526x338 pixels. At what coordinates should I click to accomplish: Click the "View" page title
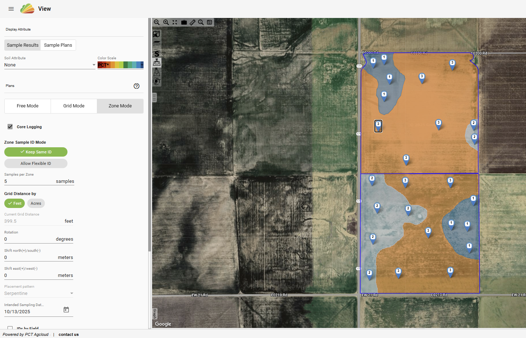tap(44, 9)
